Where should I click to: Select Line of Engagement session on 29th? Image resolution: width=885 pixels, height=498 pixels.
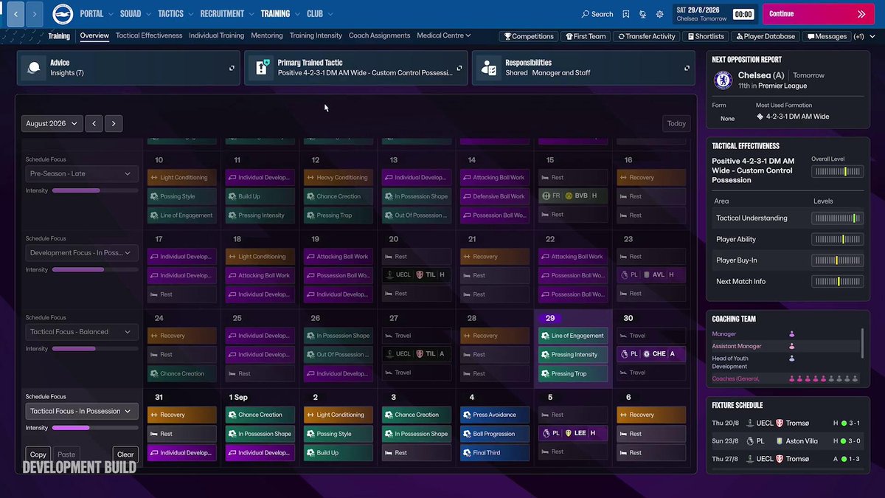point(573,336)
